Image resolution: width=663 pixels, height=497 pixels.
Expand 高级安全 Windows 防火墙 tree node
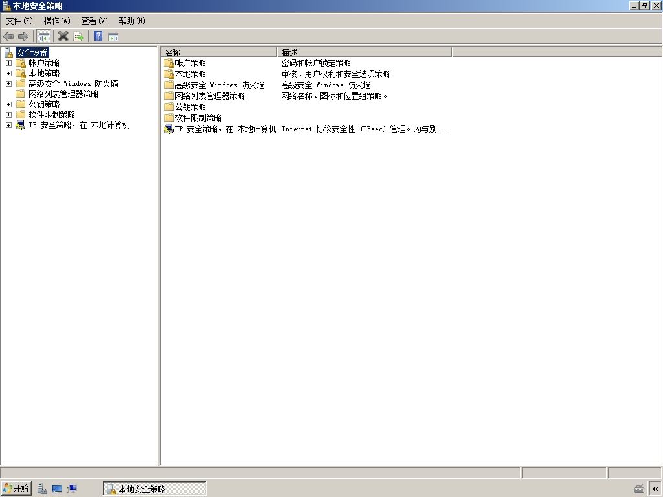click(x=8, y=83)
